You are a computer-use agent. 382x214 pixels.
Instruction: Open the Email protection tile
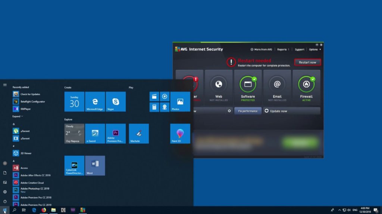pyautogui.click(x=277, y=88)
